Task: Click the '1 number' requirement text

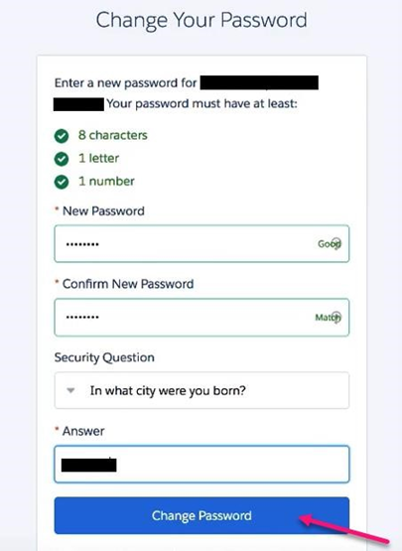Action: click(106, 182)
